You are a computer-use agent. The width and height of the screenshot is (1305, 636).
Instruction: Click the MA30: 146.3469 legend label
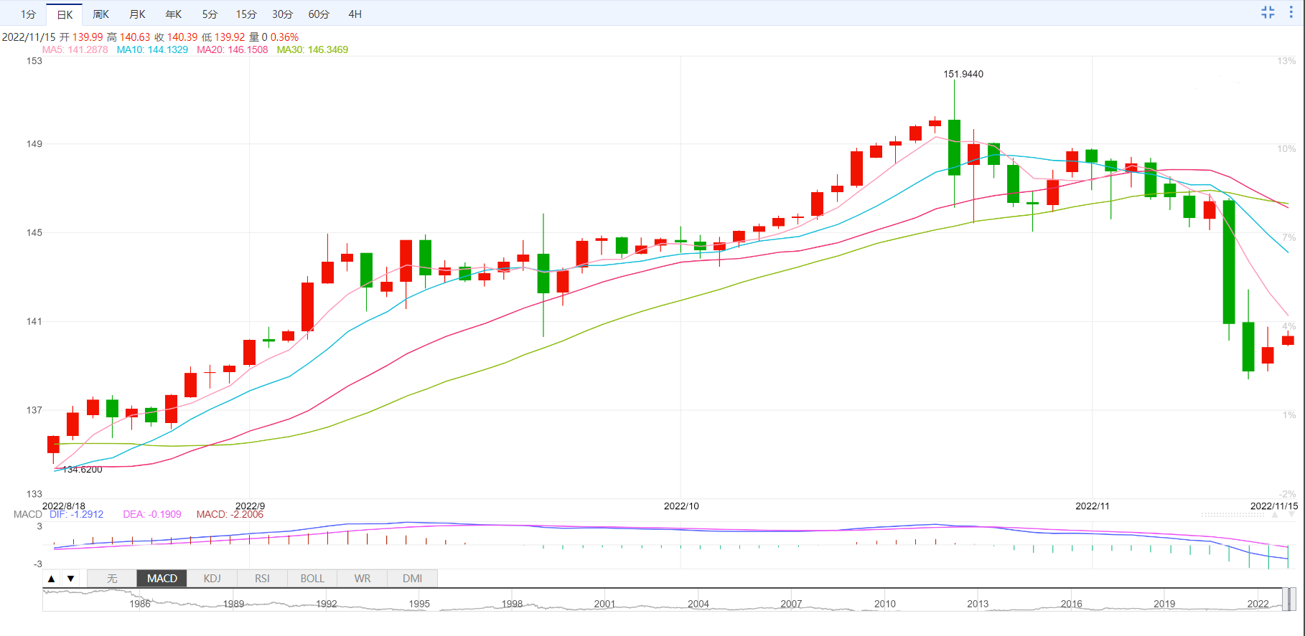click(312, 49)
